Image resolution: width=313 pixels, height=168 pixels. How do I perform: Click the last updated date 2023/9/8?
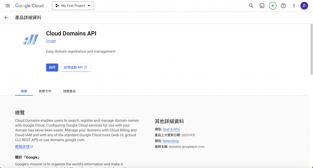pyautogui.click(x=188, y=135)
